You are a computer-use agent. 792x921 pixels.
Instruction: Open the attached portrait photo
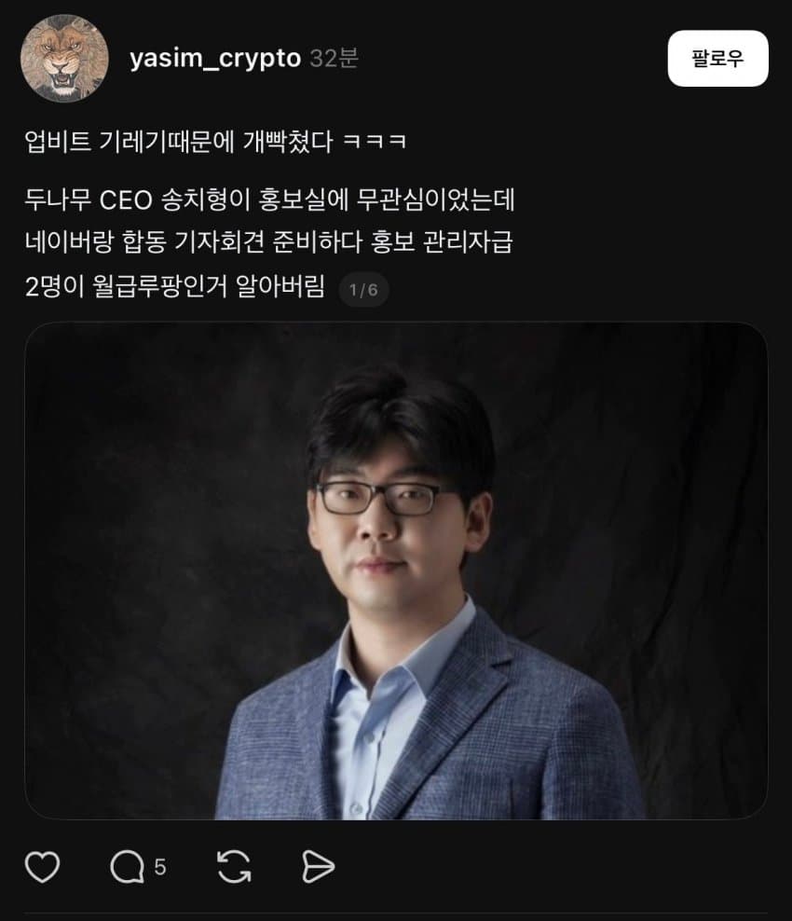pyautogui.click(x=396, y=570)
